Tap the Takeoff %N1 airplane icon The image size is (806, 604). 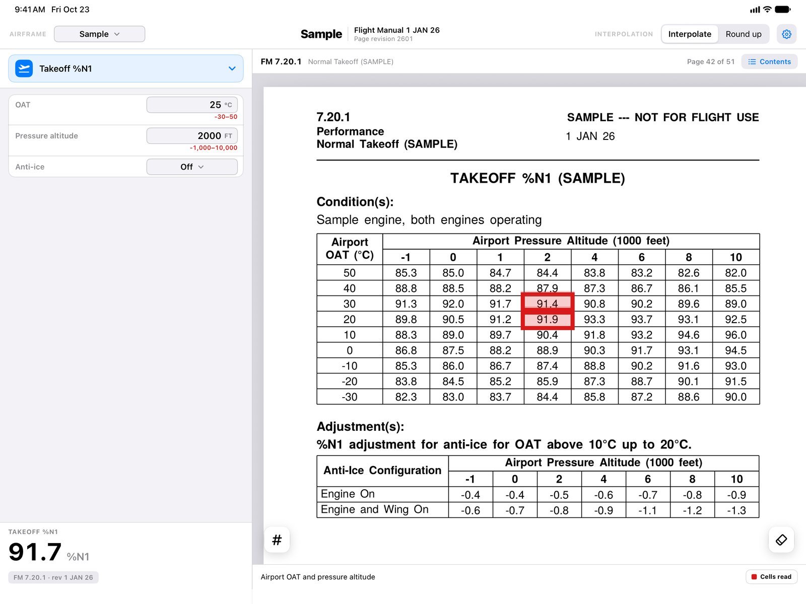click(24, 68)
